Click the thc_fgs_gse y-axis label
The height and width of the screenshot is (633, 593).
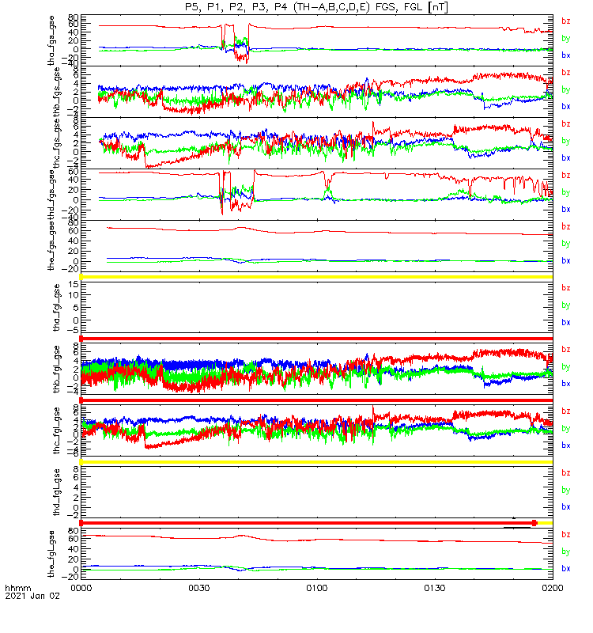pyautogui.click(x=56, y=144)
